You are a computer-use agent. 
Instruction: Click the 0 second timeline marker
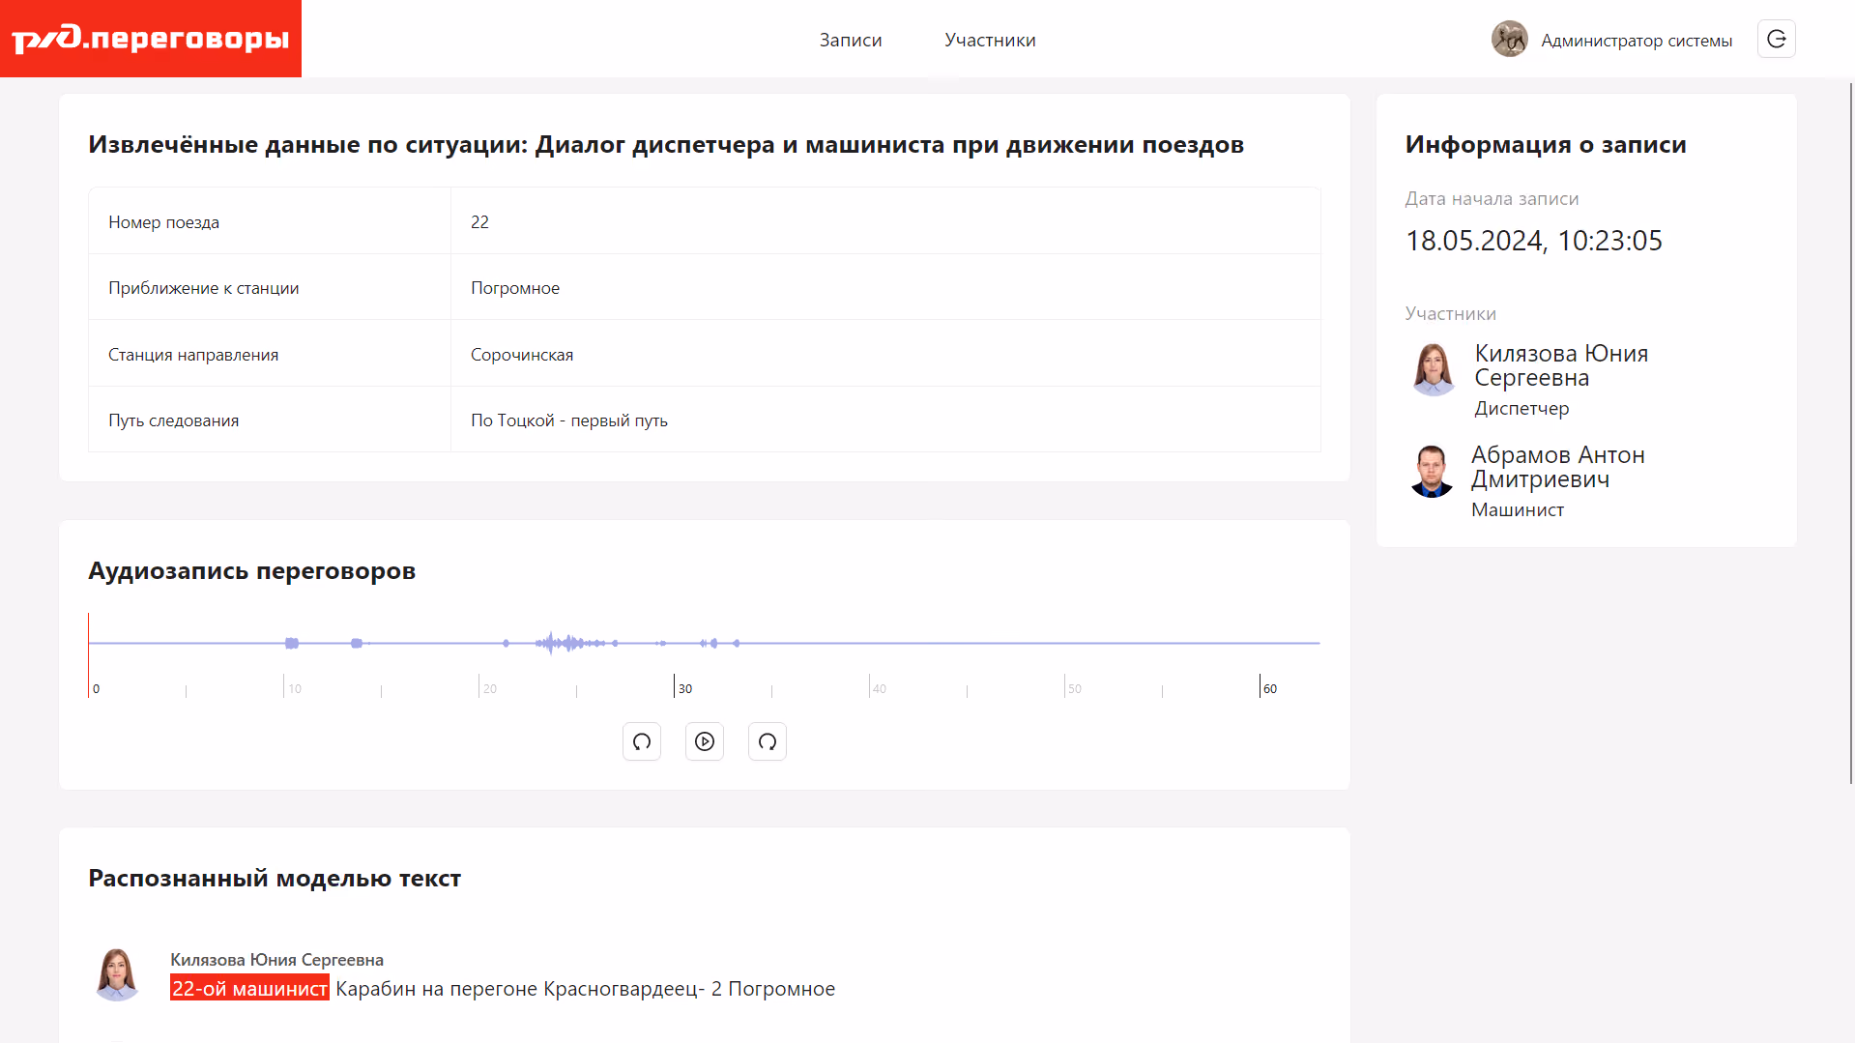coord(96,688)
